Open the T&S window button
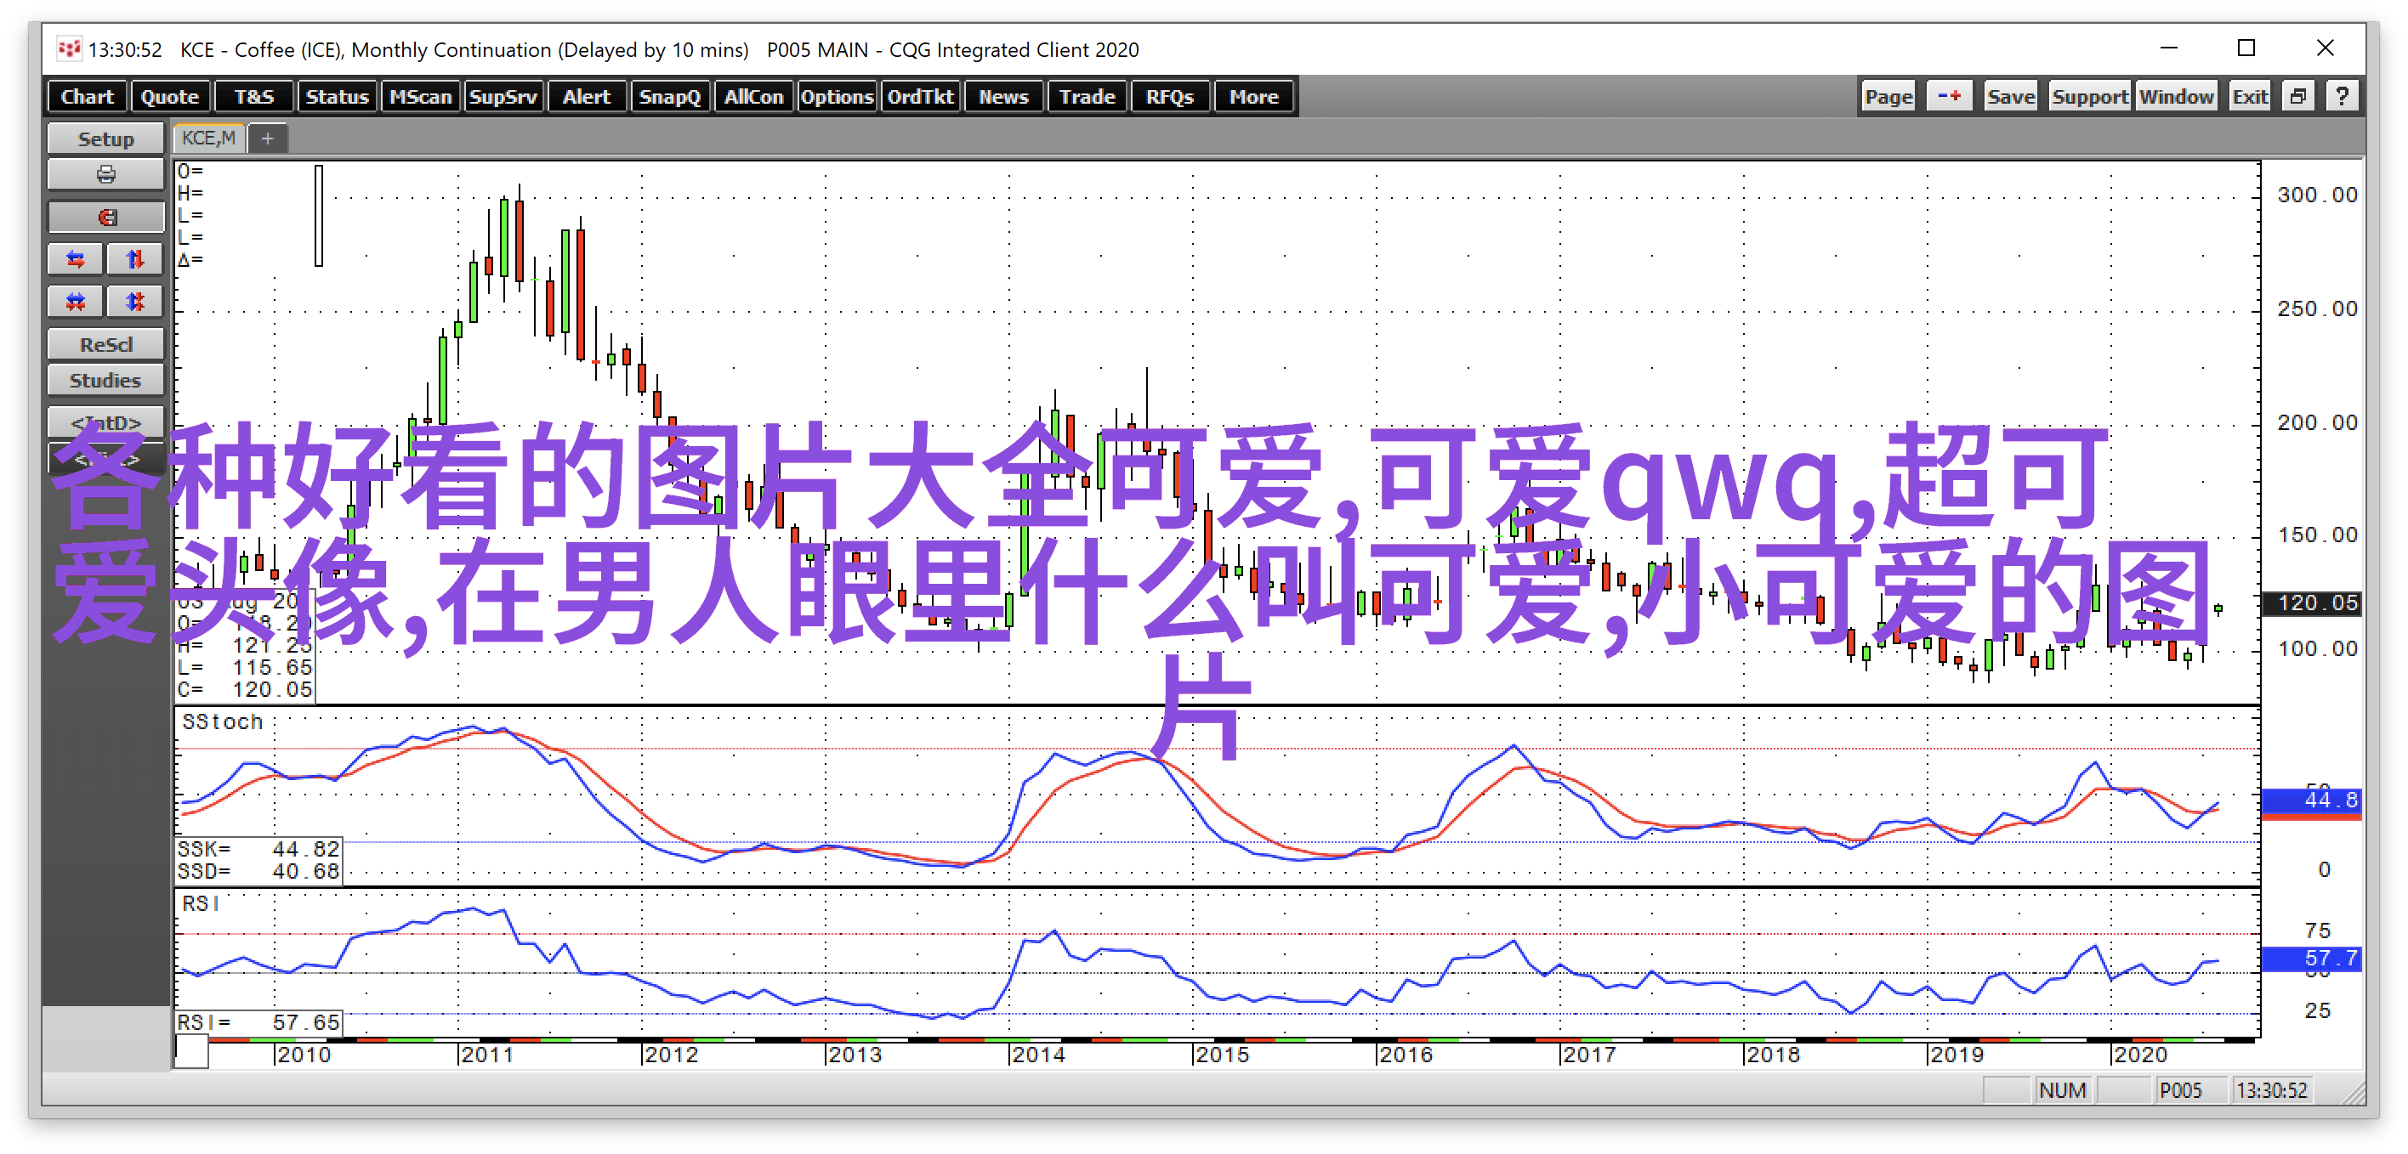This screenshot has width=2408, height=1154. 254,96
